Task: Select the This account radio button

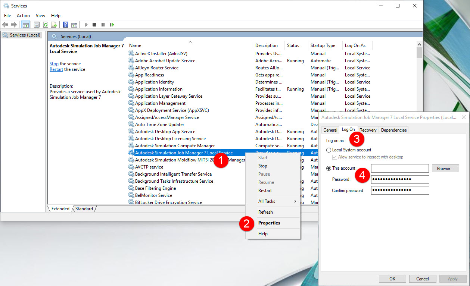Action: click(x=329, y=168)
